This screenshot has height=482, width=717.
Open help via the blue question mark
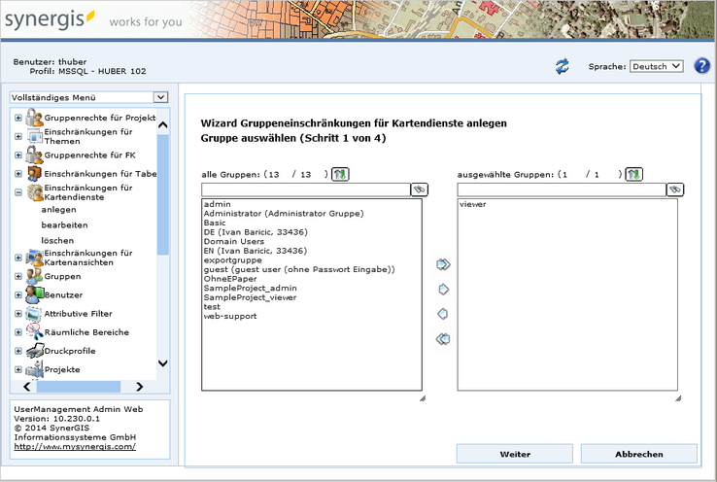pos(701,66)
